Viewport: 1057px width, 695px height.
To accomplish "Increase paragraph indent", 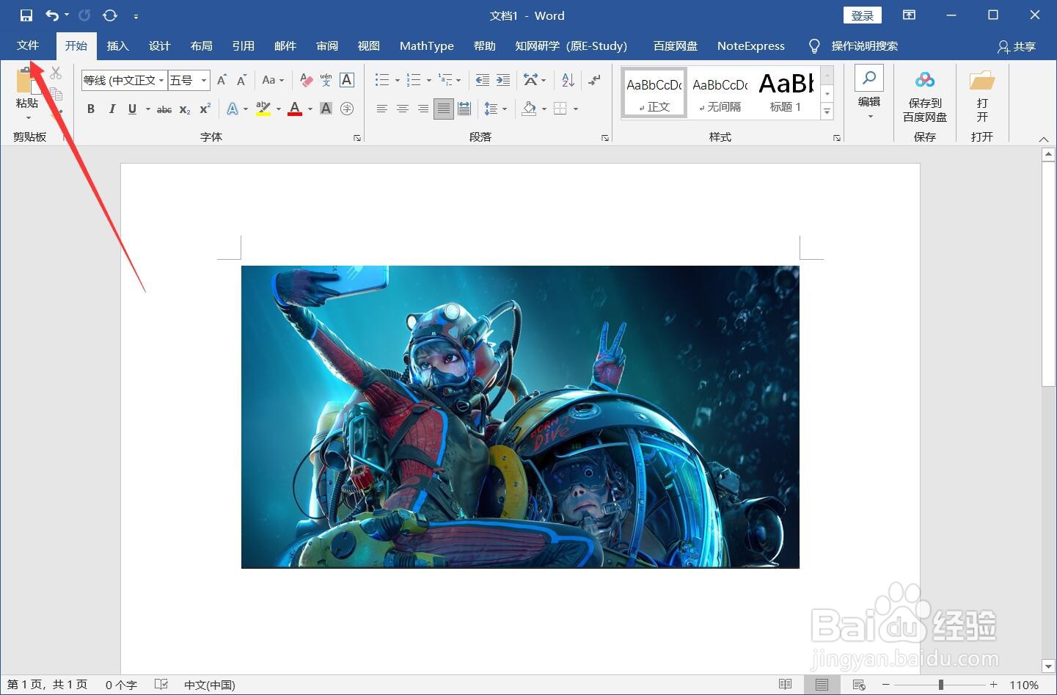I will pos(502,80).
